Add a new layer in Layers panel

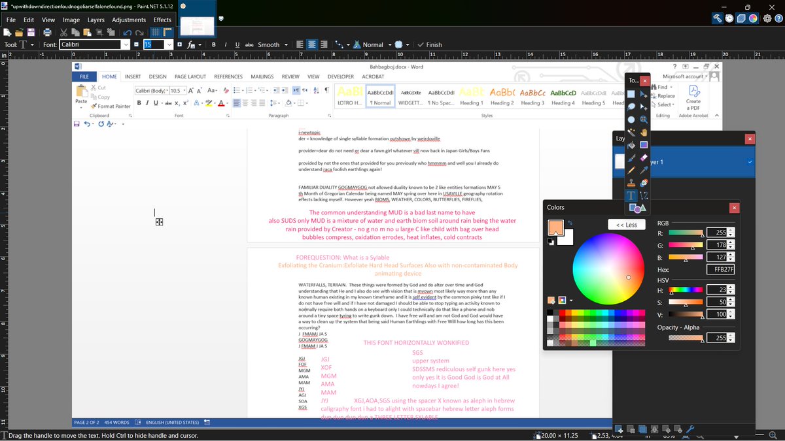(x=619, y=429)
